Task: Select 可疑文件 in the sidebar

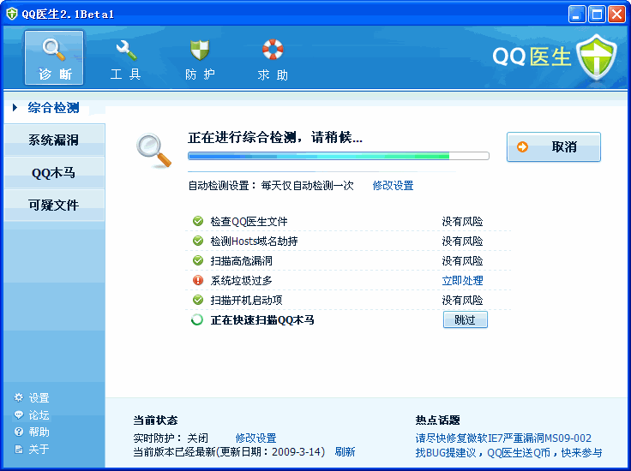Action: pyautogui.click(x=54, y=205)
